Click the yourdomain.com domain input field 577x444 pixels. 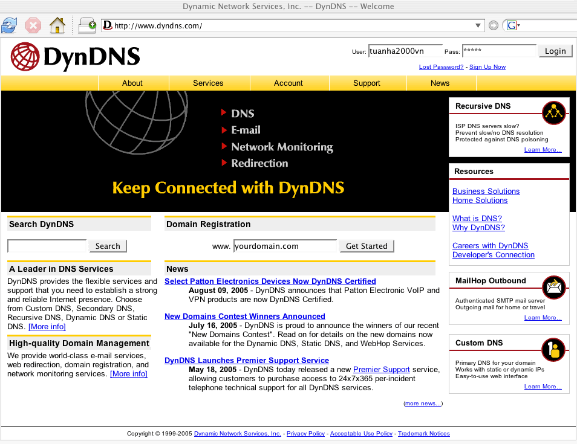[284, 246]
